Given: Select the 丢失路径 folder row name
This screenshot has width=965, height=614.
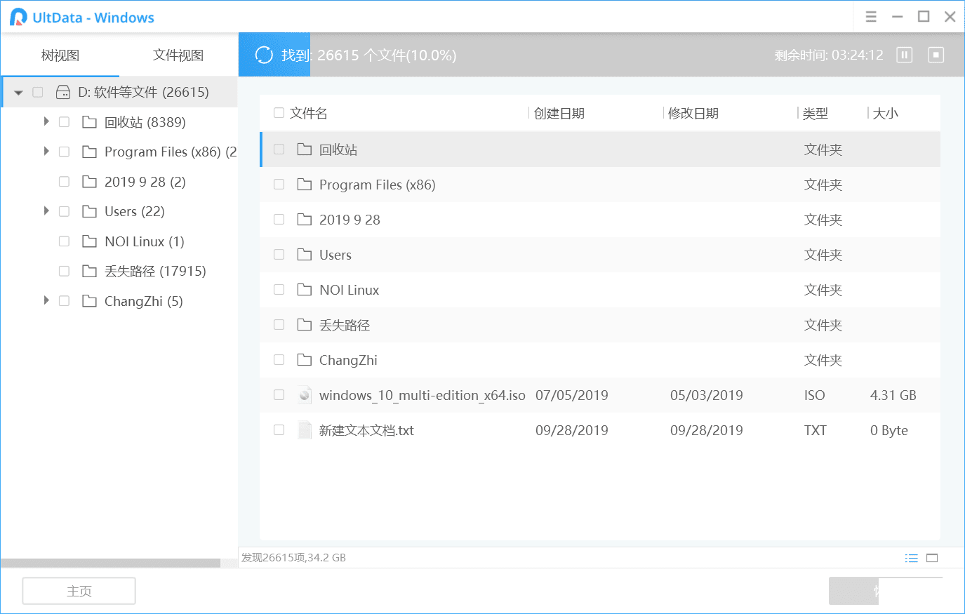Looking at the screenshot, I should coord(345,325).
